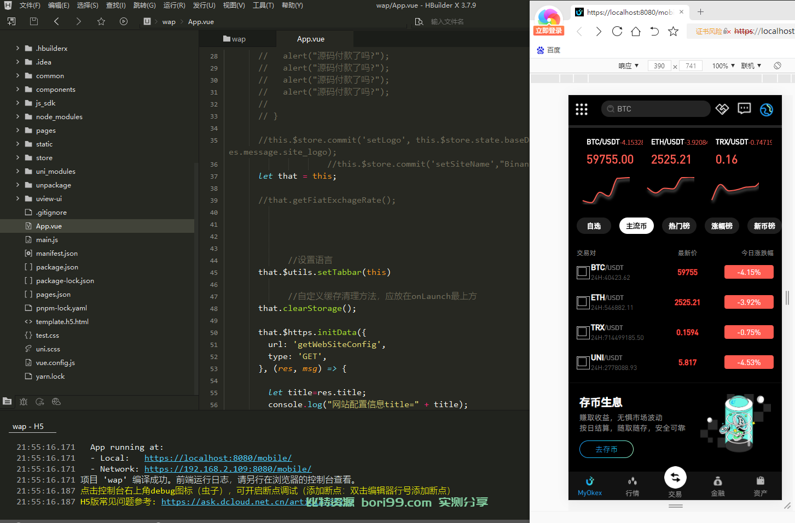Click the 去存币 button
The image size is (795, 523).
click(606, 449)
